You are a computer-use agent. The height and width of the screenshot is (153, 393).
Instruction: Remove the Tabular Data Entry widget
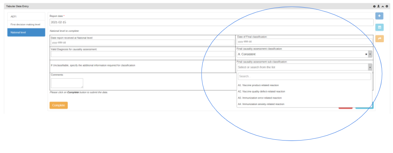(x=387, y=6)
